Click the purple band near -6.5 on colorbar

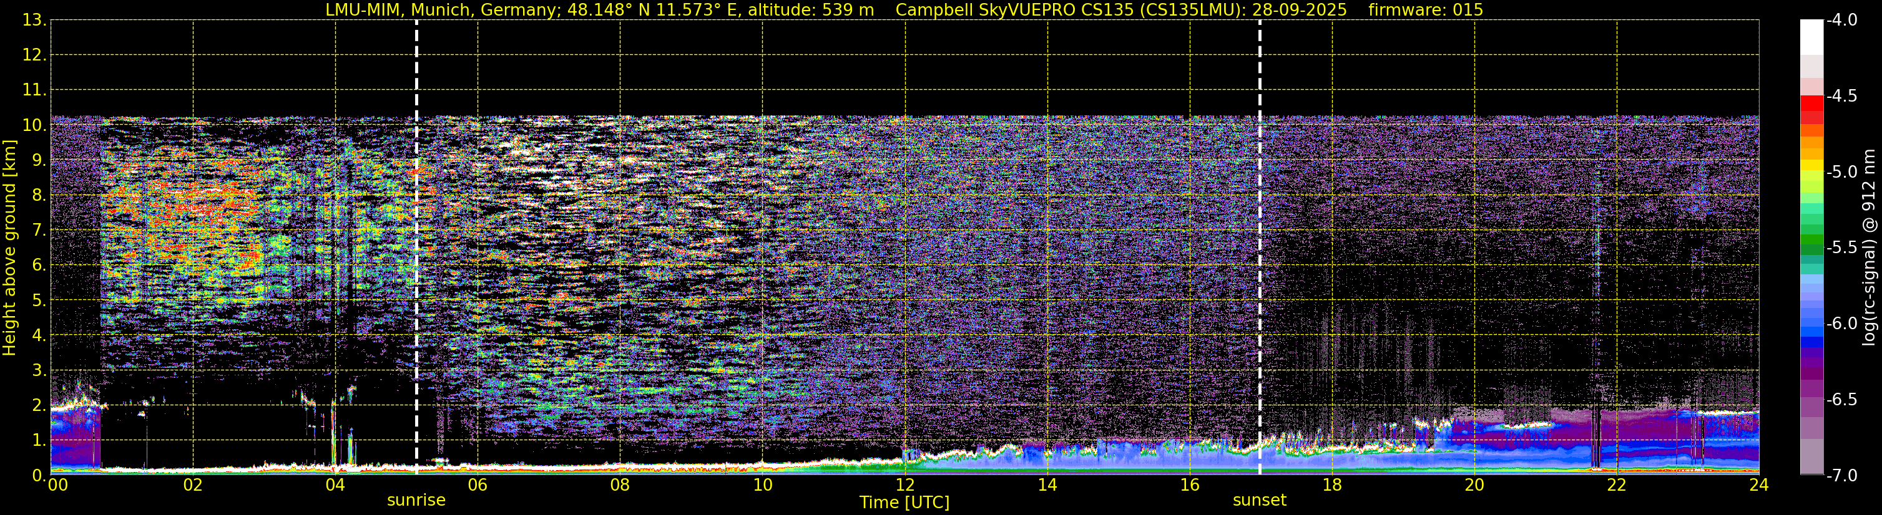point(1811,398)
